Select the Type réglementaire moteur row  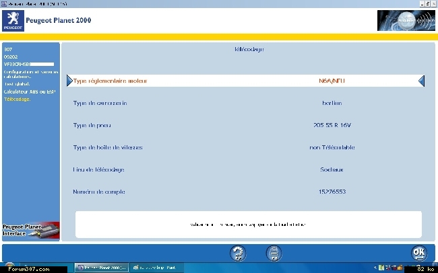(x=246, y=81)
